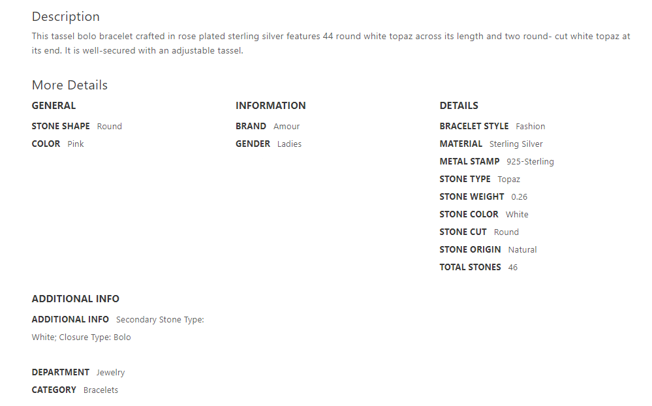Click the GENERAL section header
Screen dimensions: 652x406
[54, 106]
